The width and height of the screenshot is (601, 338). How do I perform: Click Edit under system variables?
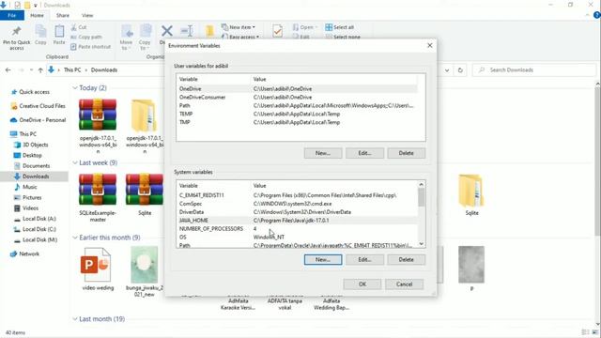coord(364,260)
